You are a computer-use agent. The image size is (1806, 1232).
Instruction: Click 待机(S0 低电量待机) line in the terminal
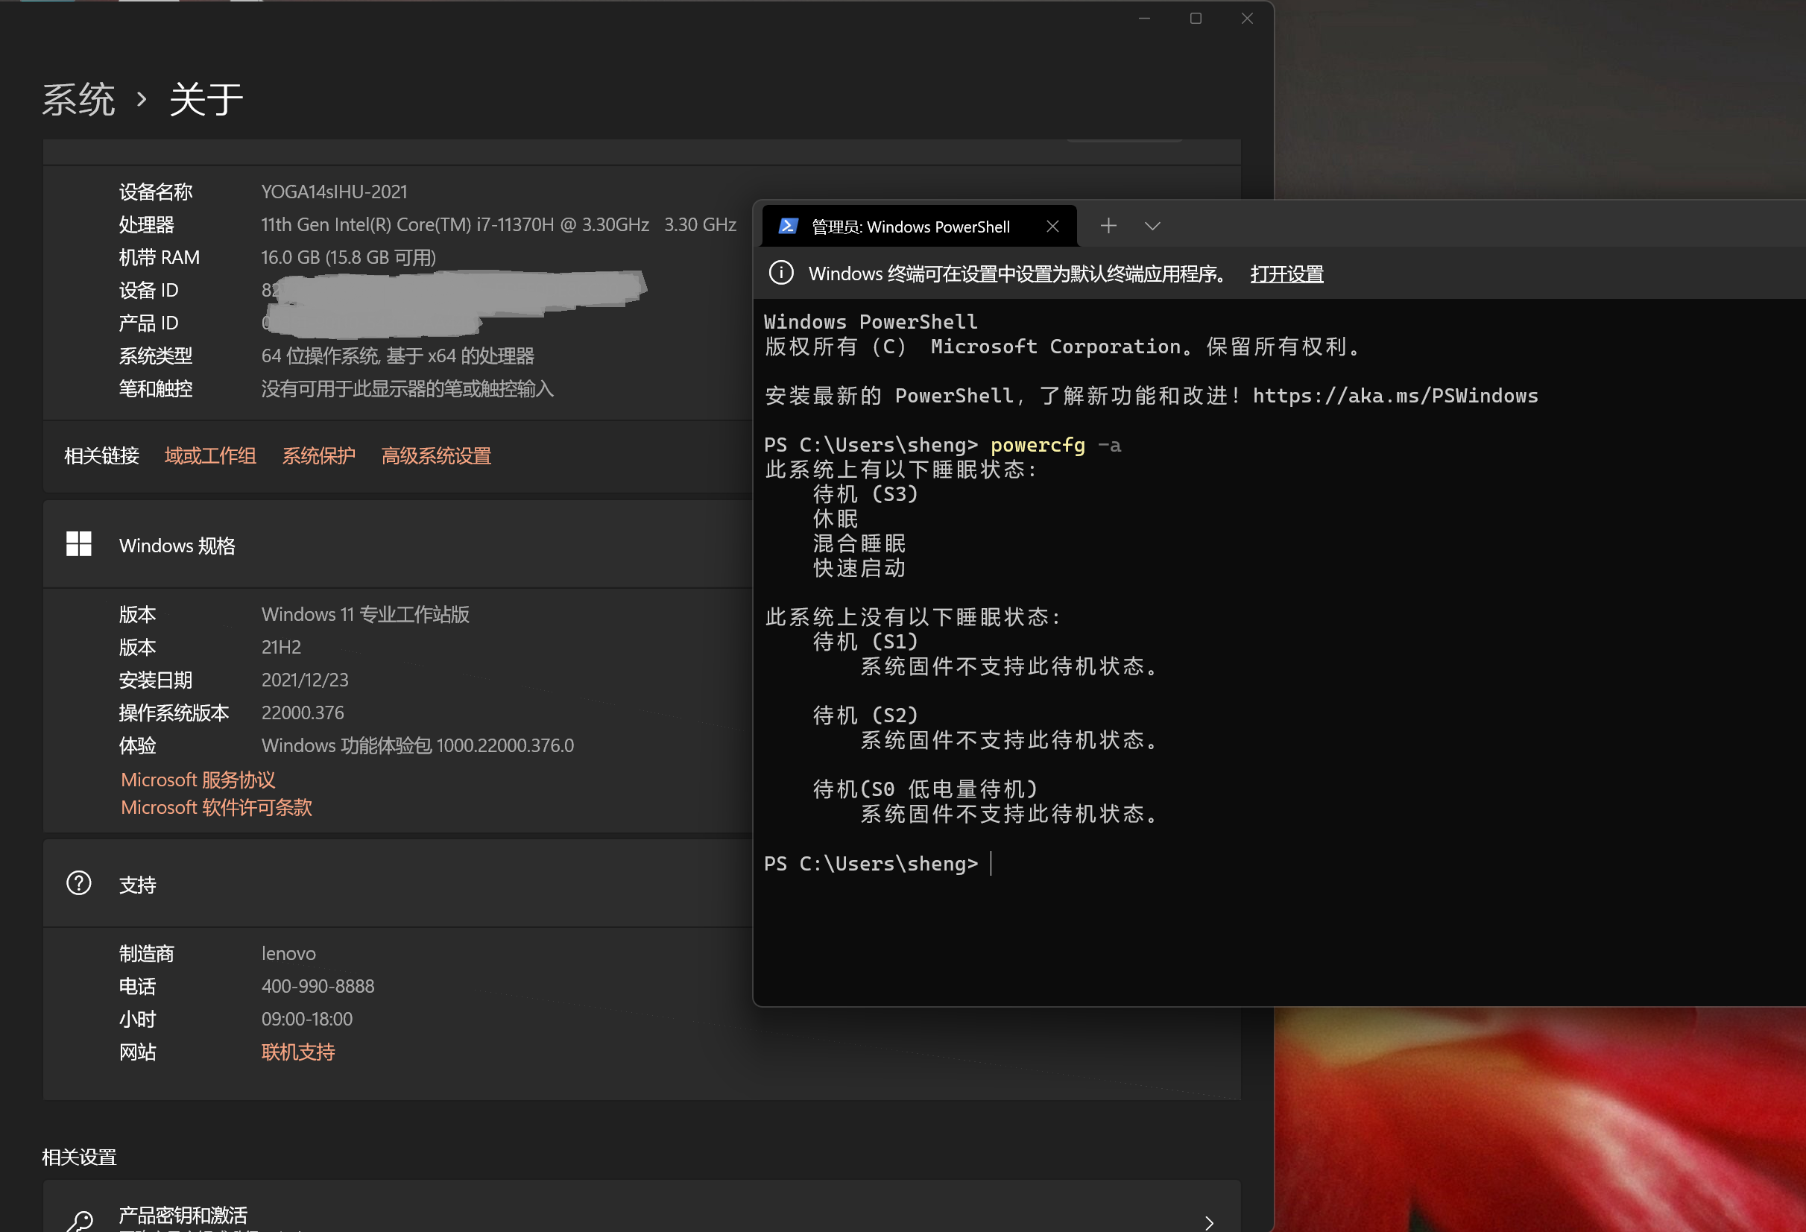click(x=925, y=789)
